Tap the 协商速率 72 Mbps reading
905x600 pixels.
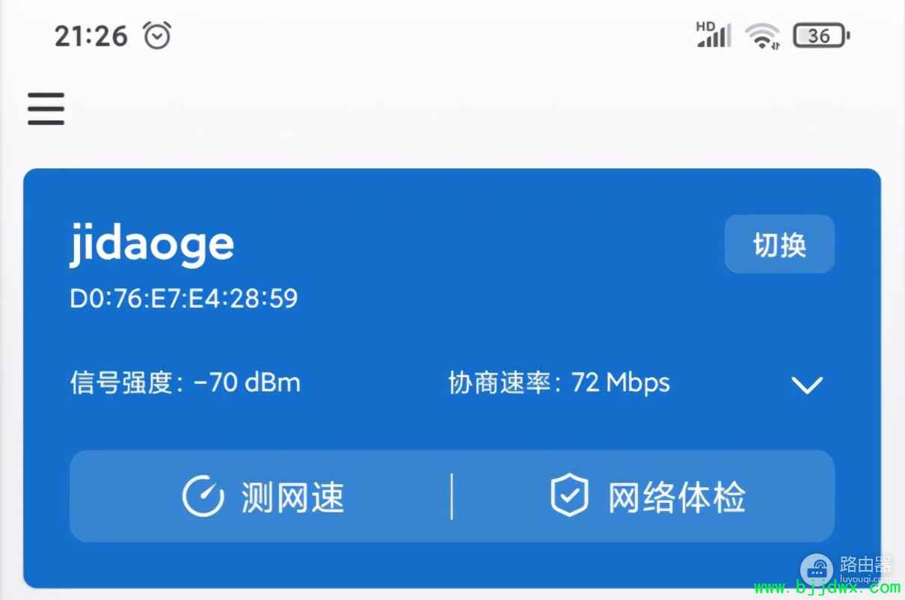point(559,383)
